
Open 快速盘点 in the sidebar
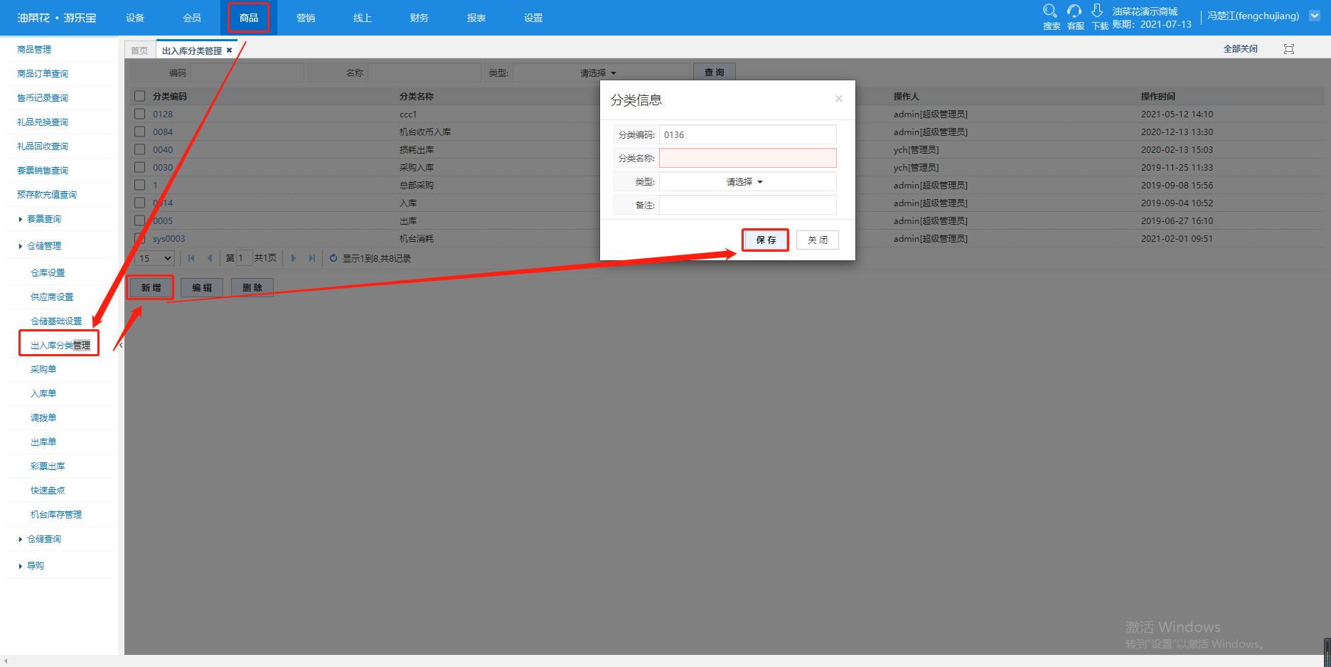(48, 491)
